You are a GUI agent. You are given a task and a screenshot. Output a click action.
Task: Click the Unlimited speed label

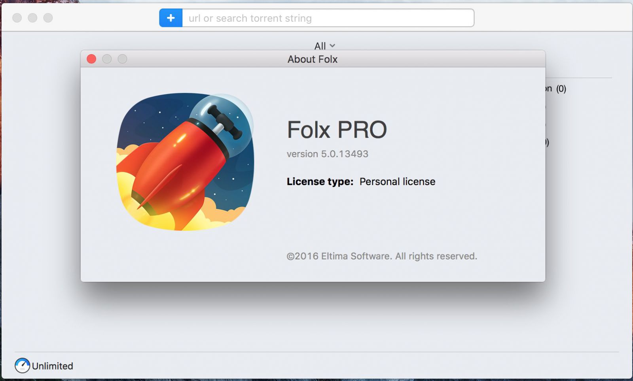click(x=53, y=366)
